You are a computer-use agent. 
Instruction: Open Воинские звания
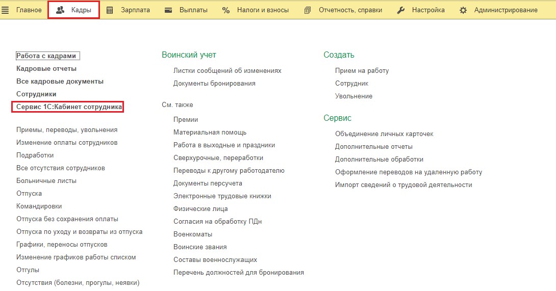point(200,247)
